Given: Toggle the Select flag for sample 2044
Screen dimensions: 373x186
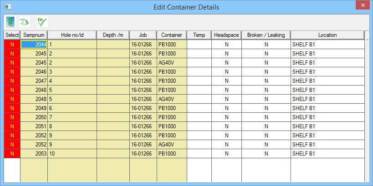Looking at the screenshot, I should 12,45.
